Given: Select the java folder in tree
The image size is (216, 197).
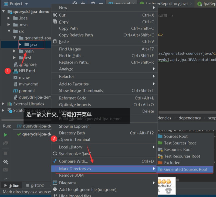Looking at the screenshot, I should [x=34, y=44].
